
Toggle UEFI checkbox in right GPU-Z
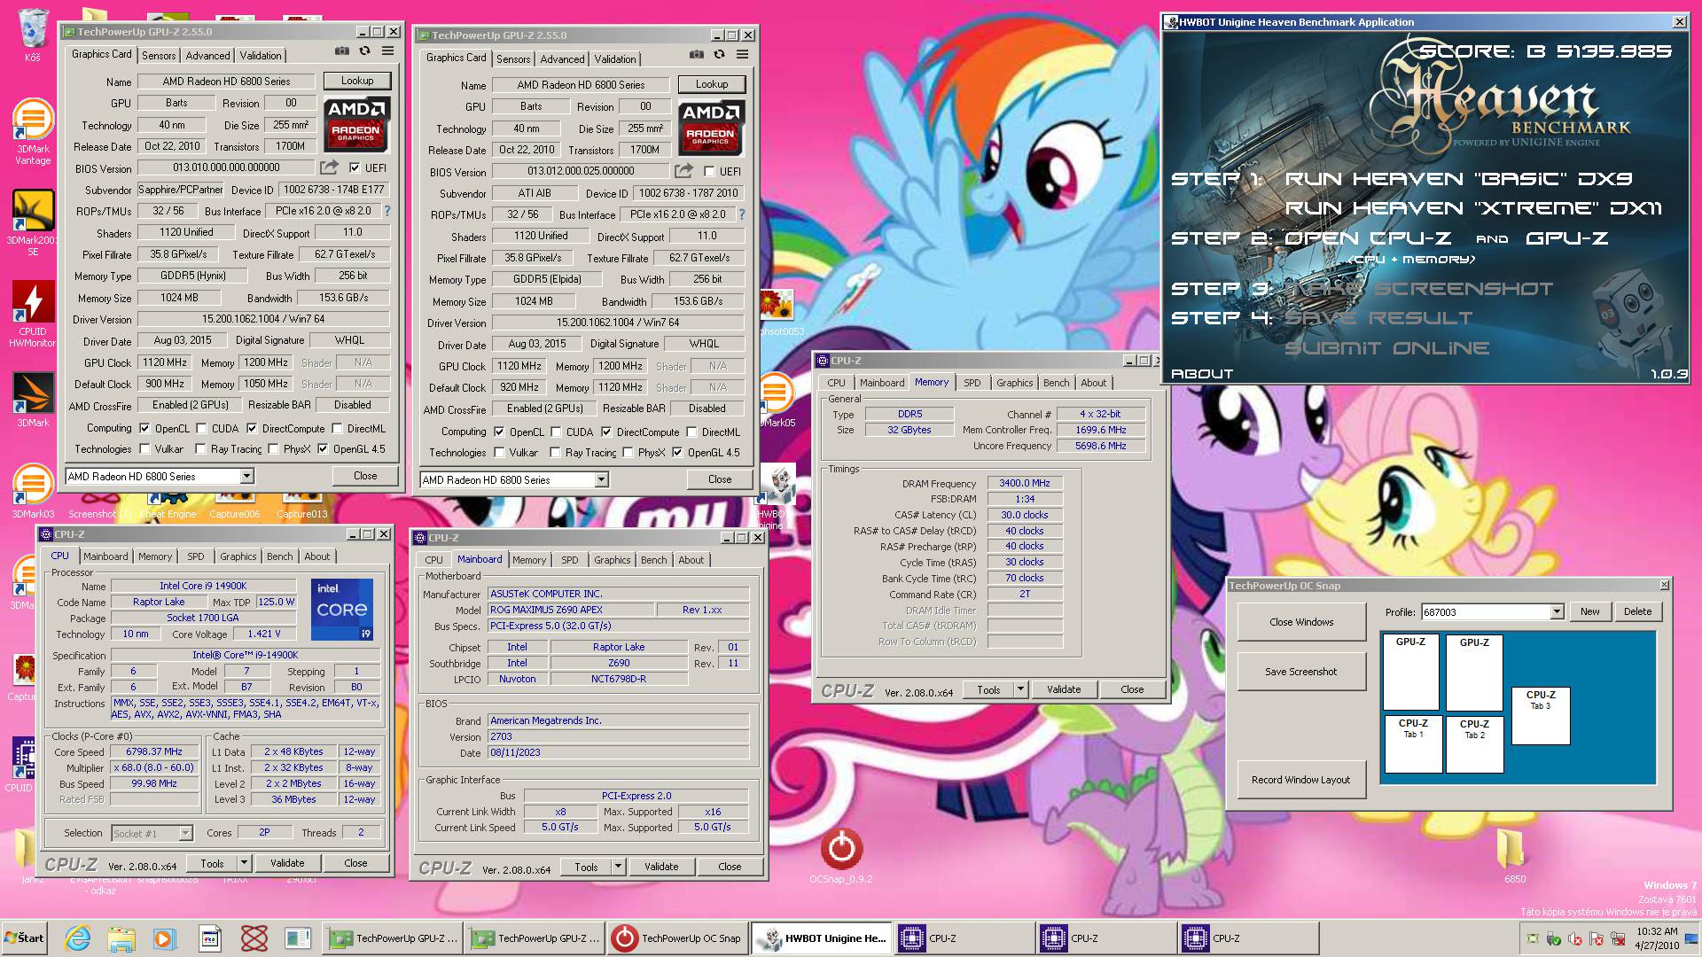click(709, 171)
